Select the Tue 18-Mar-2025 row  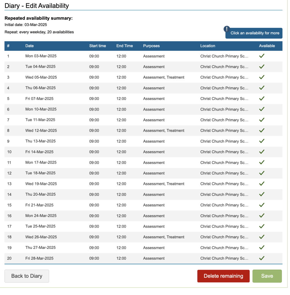[40, 173]
